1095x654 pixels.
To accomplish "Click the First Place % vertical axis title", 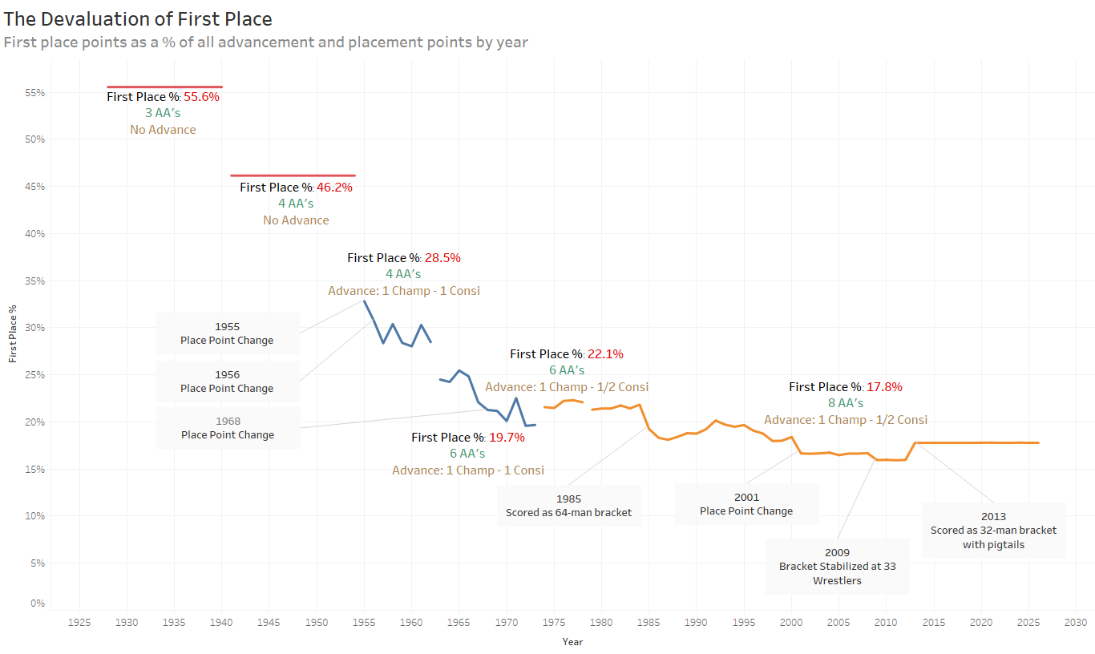I will click(12, 333).
